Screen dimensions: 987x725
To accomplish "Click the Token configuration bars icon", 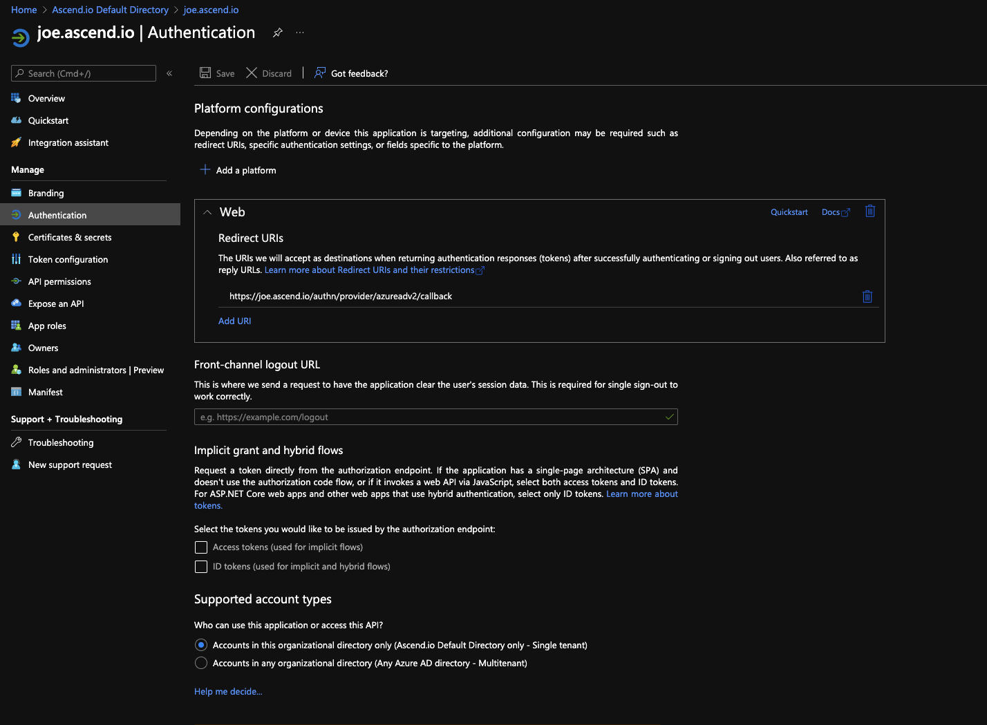I will (x=16, y=259).
